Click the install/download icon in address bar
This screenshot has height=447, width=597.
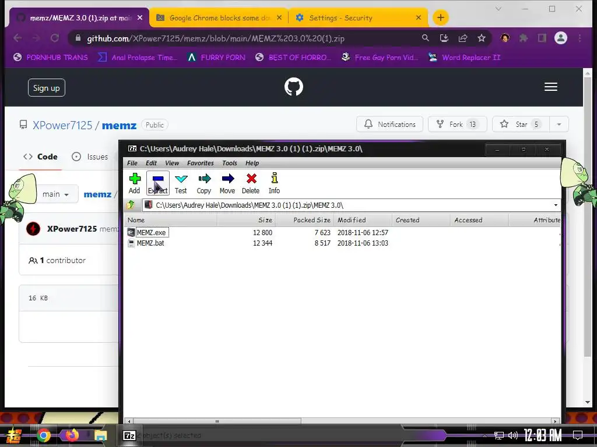[444, 38]
